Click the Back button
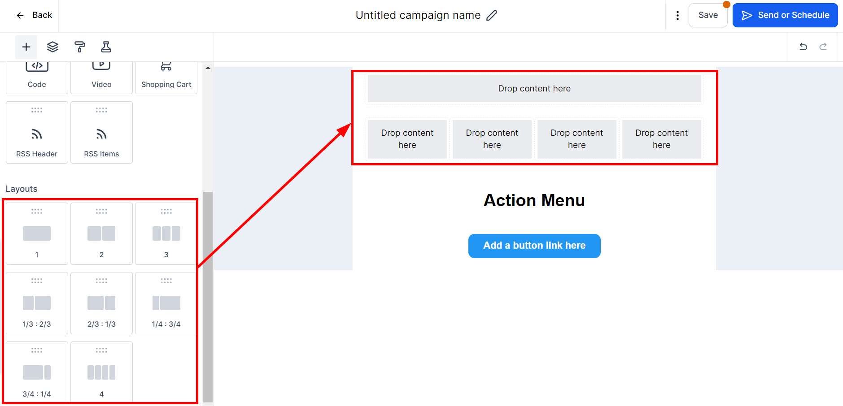This screenshot has width=843, height=406. point(35,16)
